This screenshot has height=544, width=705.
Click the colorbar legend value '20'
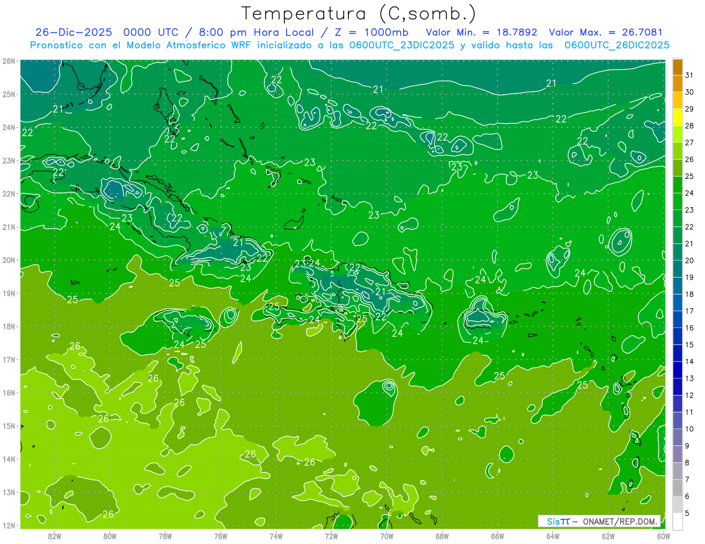click(689, 261)
